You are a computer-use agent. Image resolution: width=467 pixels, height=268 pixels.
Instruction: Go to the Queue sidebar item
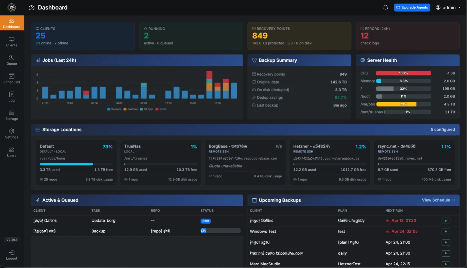(12, 60)
